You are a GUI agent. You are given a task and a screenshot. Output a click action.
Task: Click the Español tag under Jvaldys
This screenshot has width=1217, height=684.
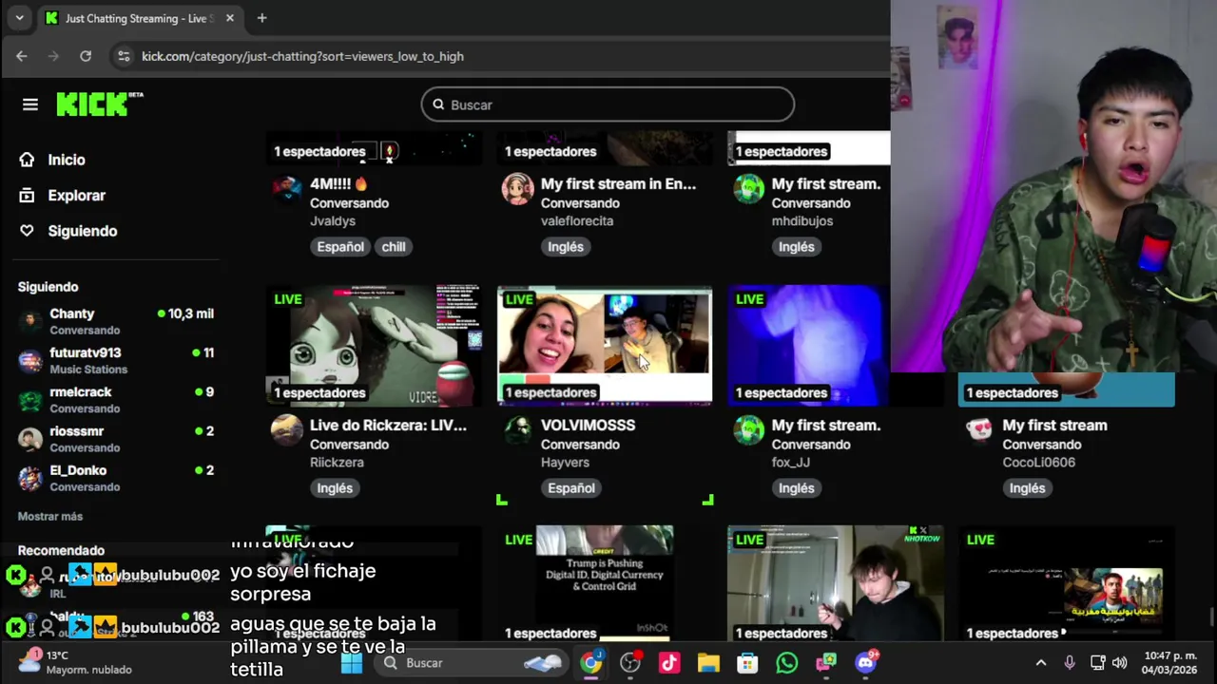[x=340, y=246]
